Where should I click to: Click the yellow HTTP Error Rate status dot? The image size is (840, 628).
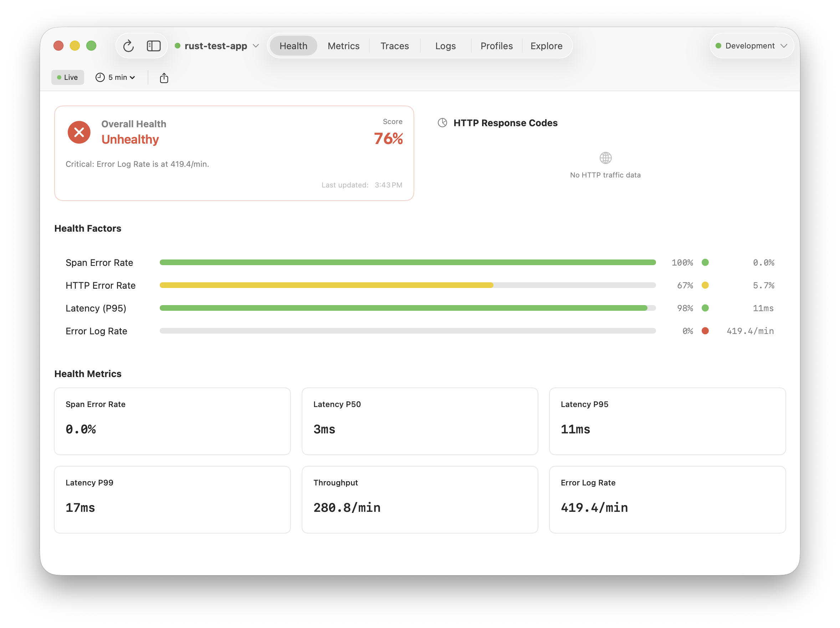pos(705,285)
